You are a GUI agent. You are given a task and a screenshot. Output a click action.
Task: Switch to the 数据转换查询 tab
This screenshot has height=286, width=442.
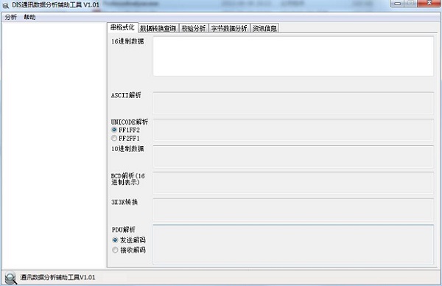158,28
